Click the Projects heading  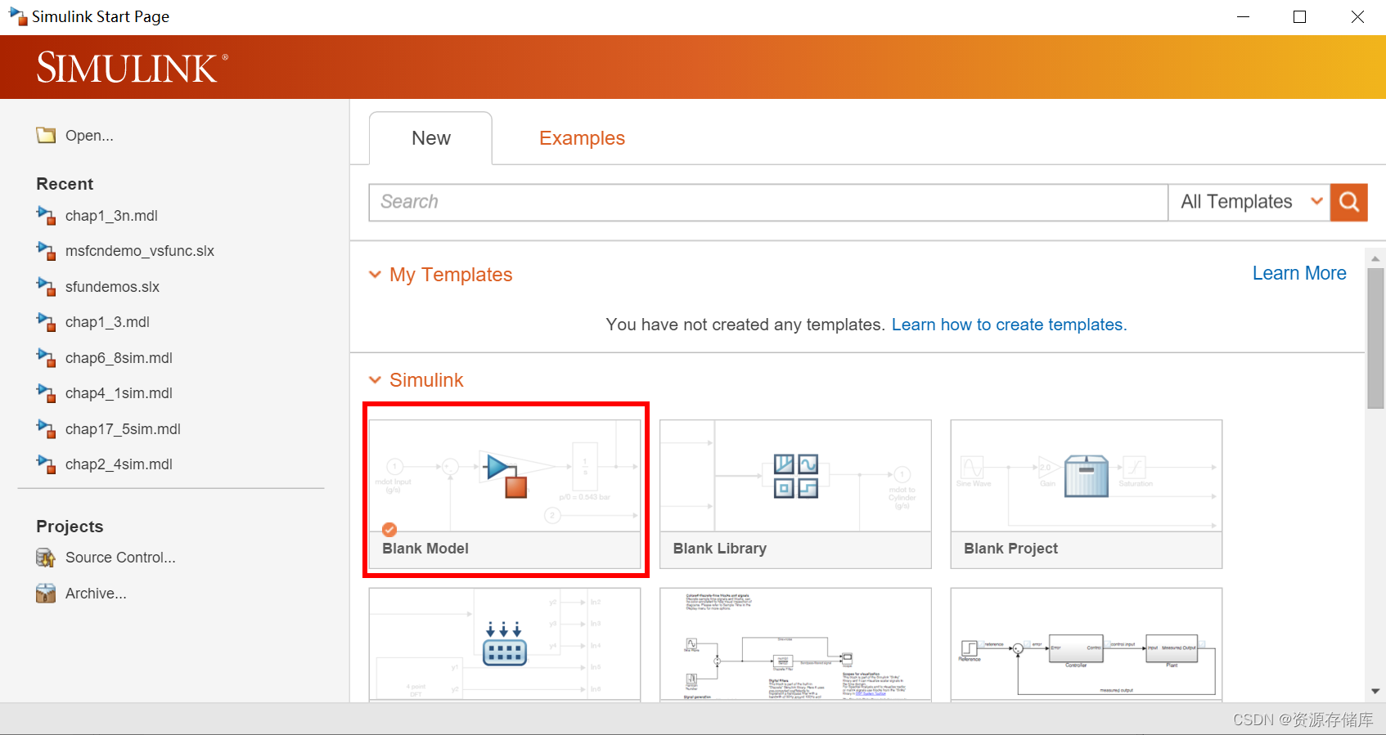tap(70, 527)
